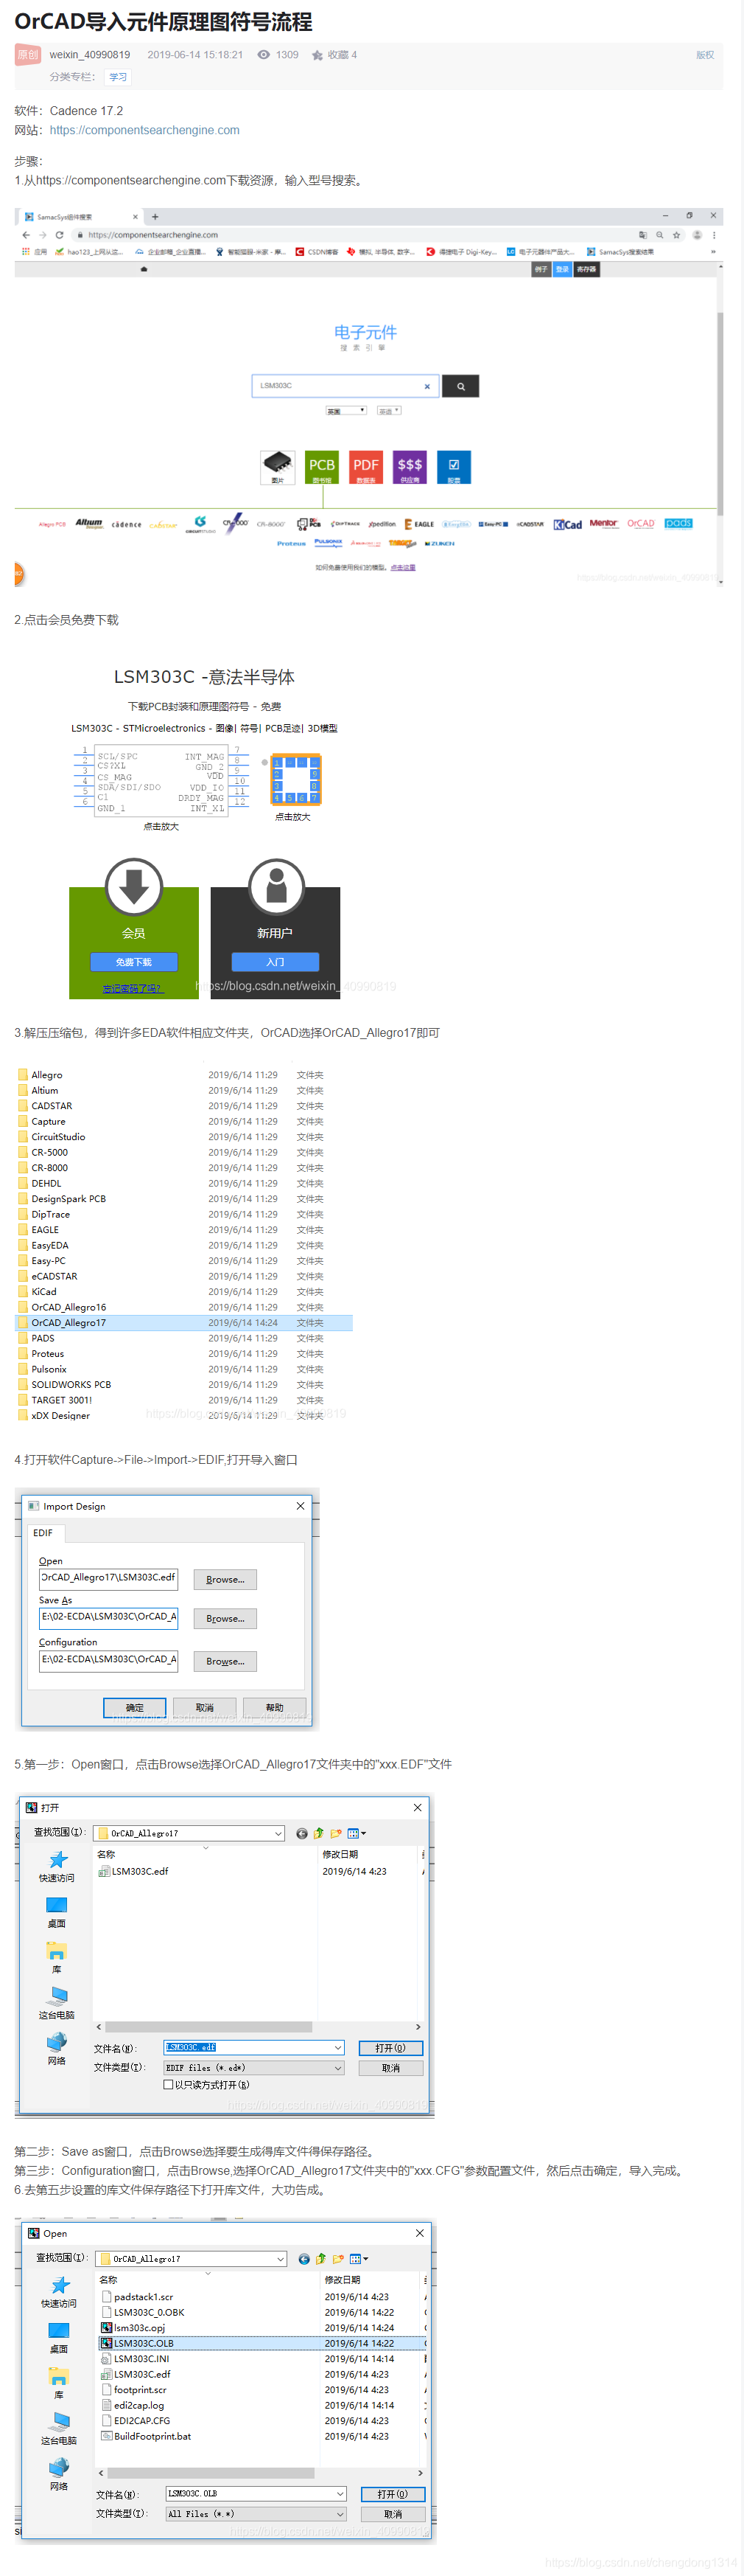Image resolution: width=744 pixels, height=2576 pixels.
Task: Click the 版权 link at top right
Action: click(705, 55)
